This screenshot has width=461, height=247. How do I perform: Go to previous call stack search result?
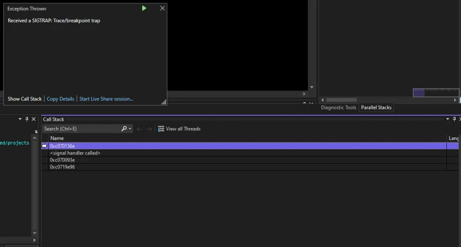click(x=139, y=129)
